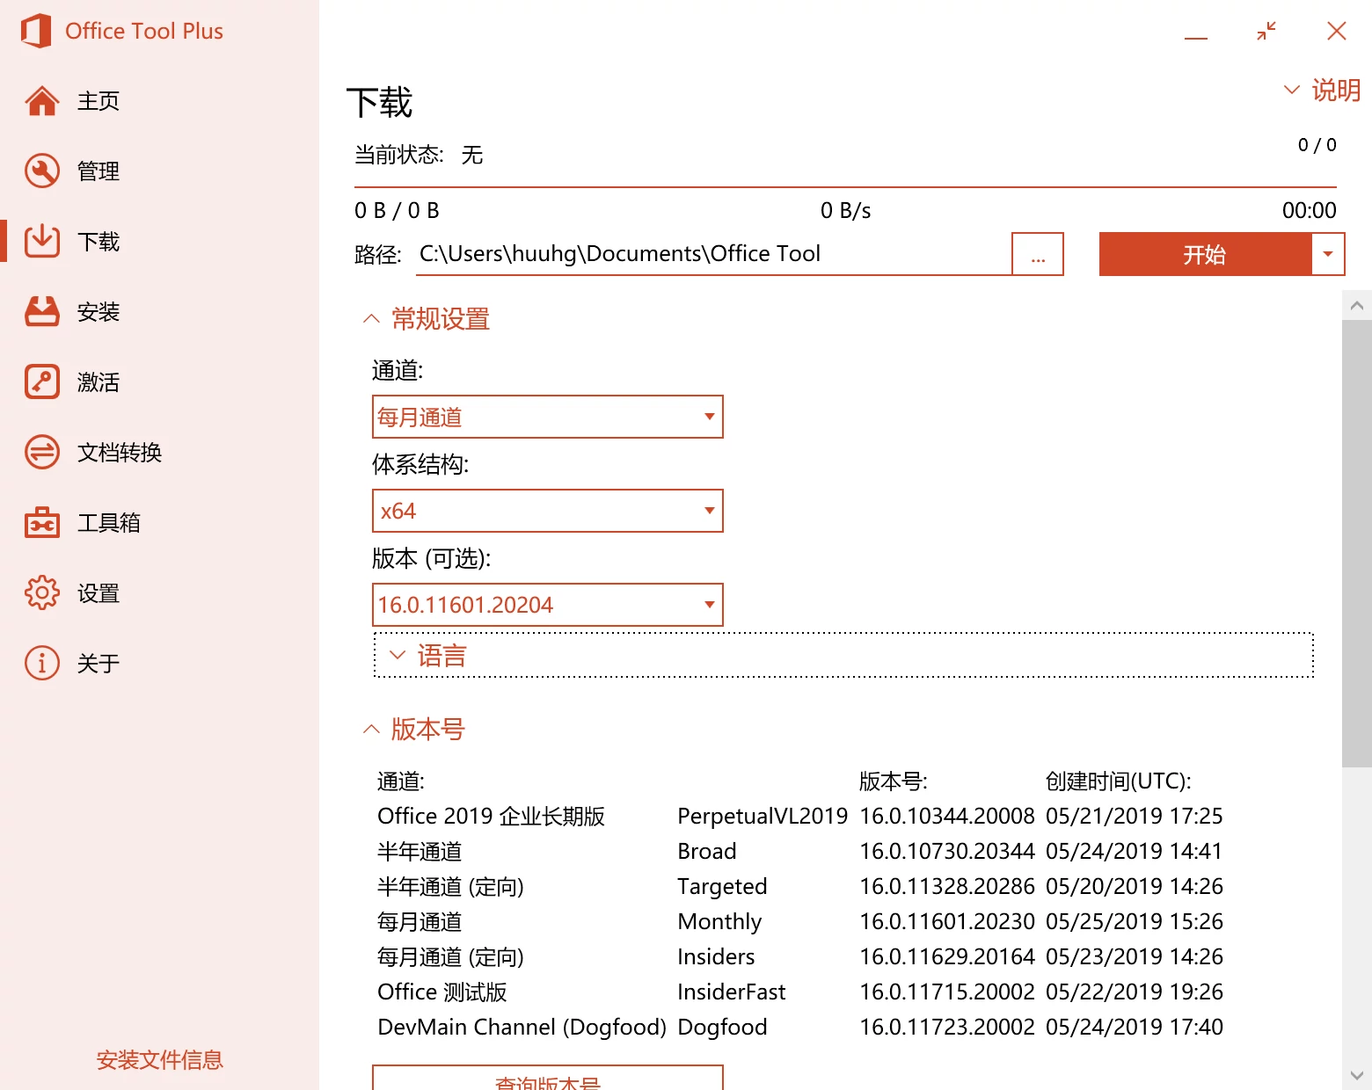Click the download progress bar
Screen dimensions: 1372x1090
click(845, 187)
